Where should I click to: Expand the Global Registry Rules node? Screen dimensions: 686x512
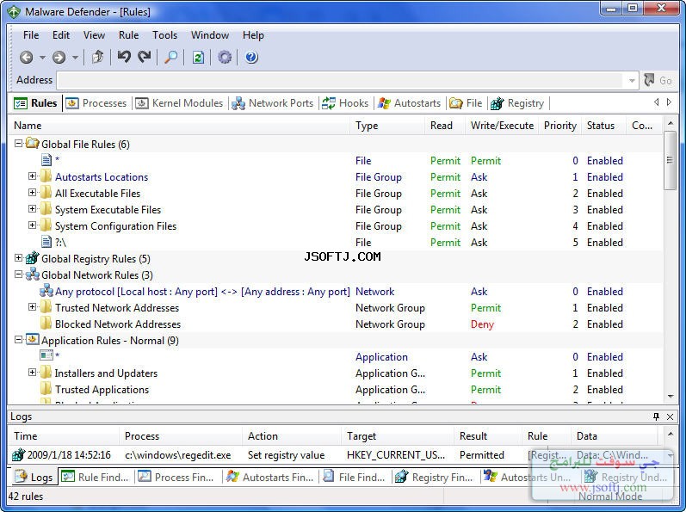(18, 258)
